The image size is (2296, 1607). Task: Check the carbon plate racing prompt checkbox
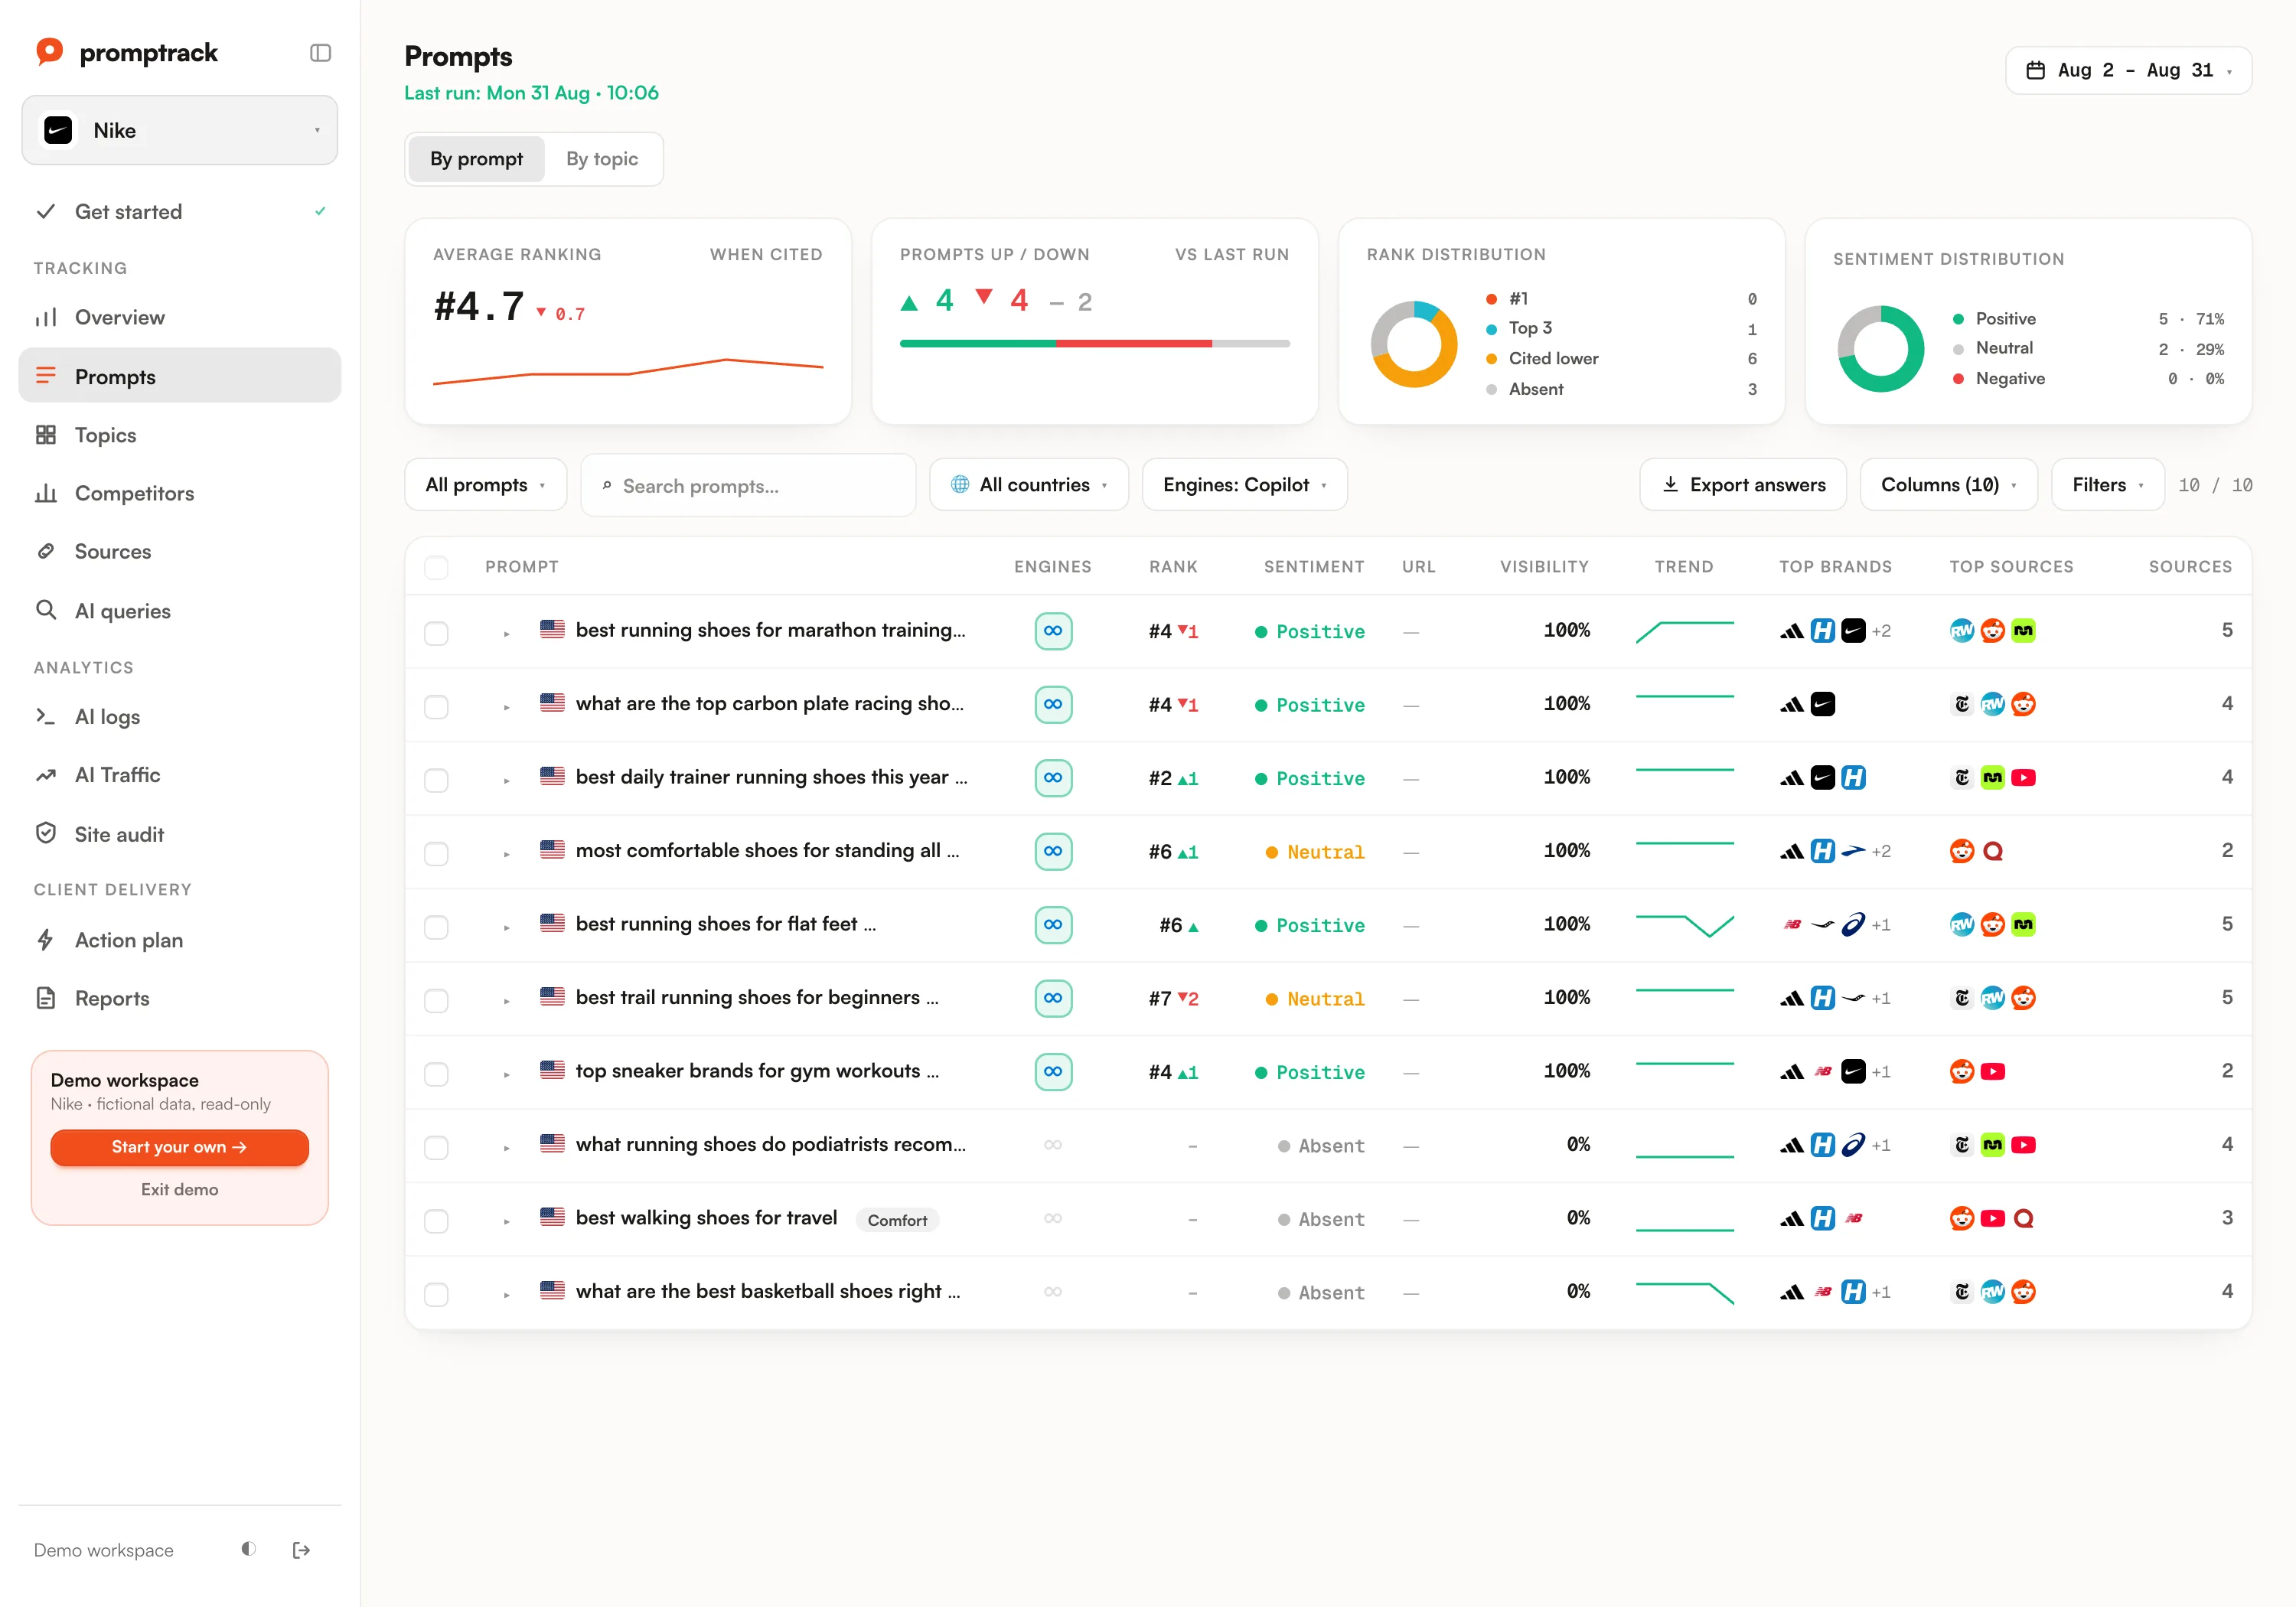coord(436,707)
